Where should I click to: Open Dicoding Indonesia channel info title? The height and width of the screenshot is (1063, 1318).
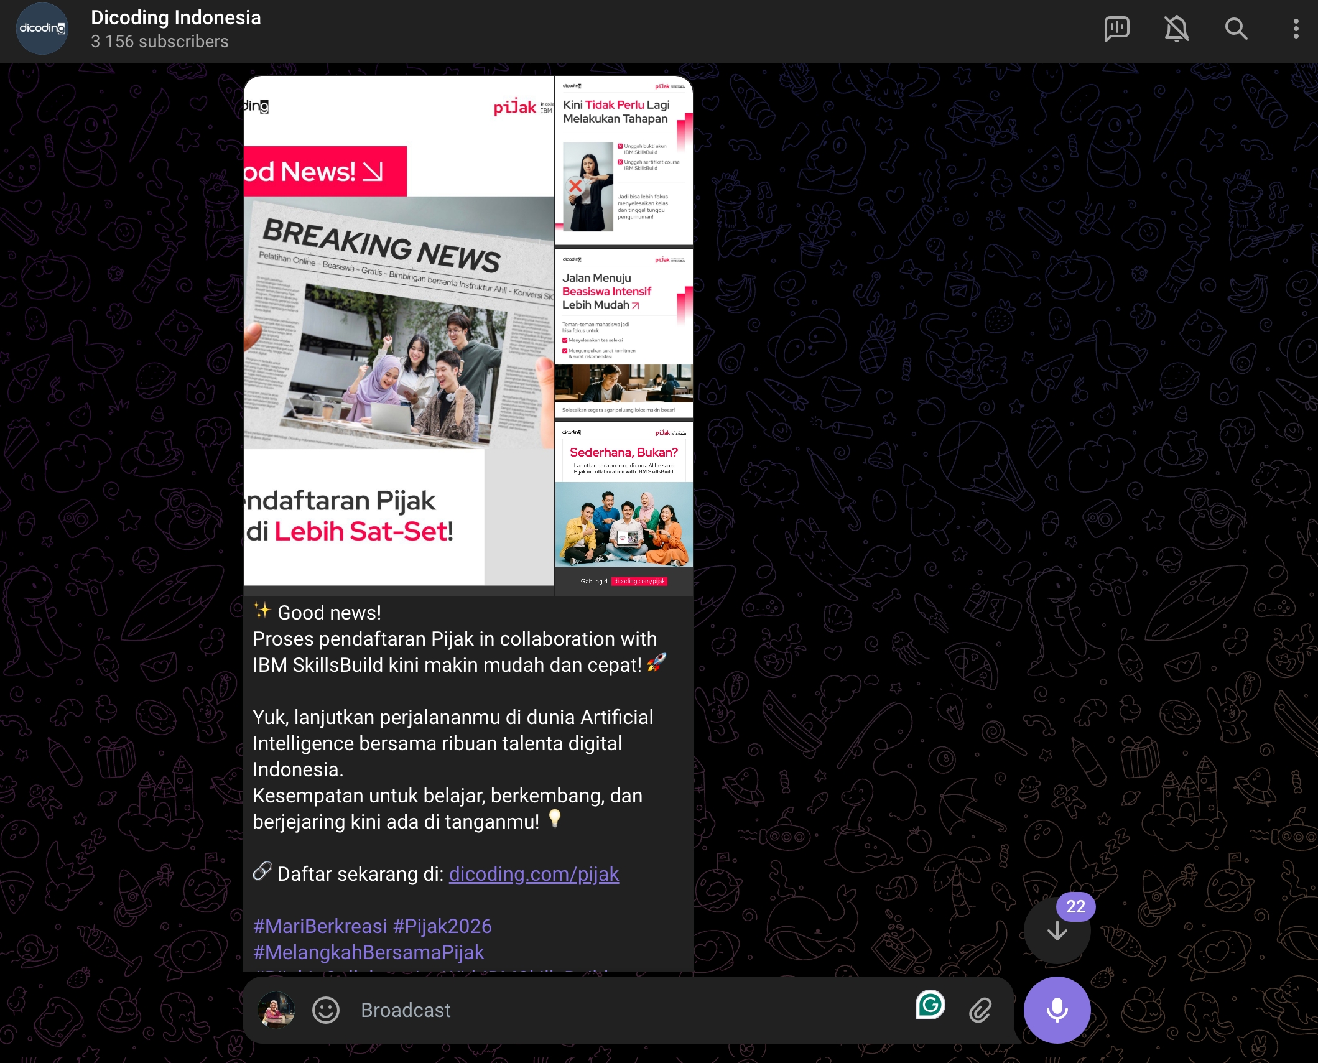click(x=175, y=18)
